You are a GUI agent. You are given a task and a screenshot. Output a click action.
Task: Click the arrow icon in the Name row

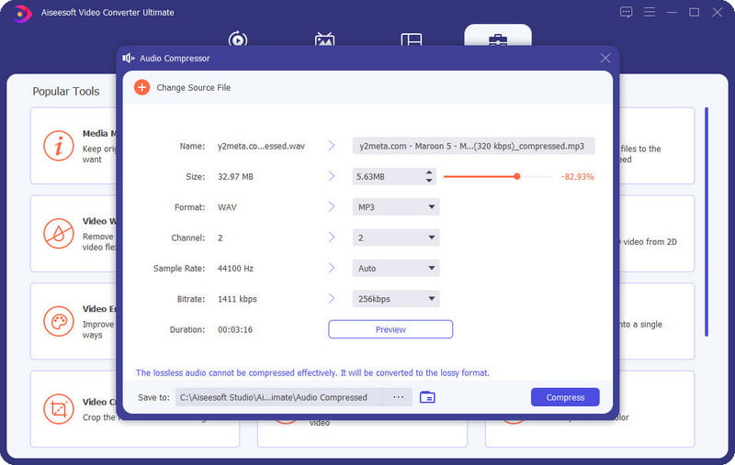click(x=332, y=146)
